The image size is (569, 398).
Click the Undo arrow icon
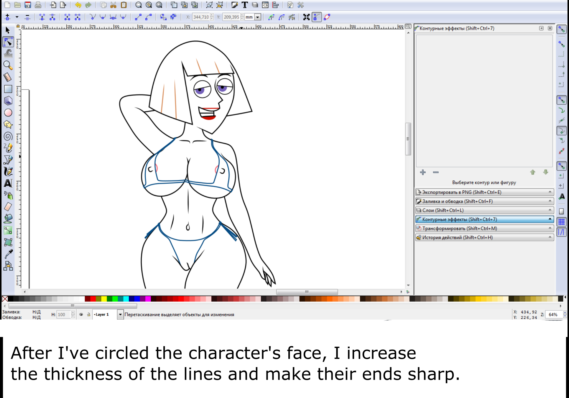78,5
